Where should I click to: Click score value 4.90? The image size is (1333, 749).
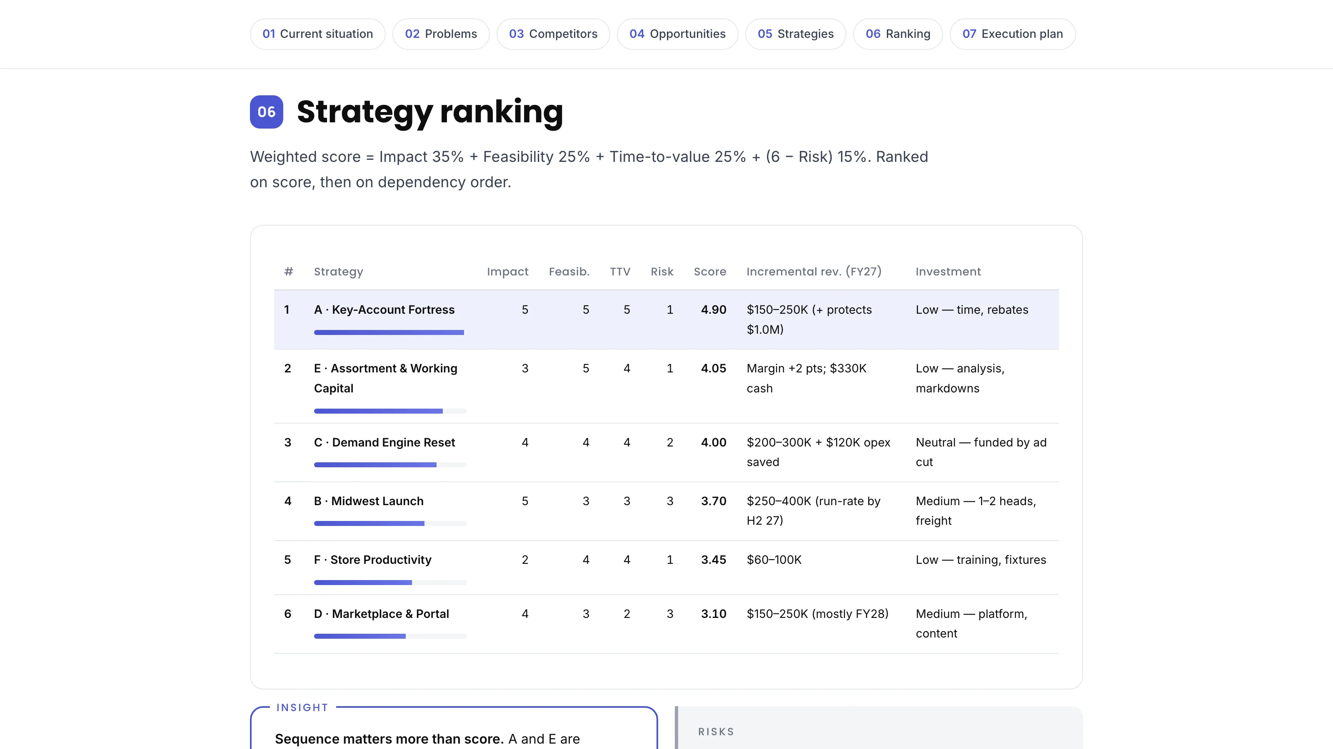click(x=714, y=310)
